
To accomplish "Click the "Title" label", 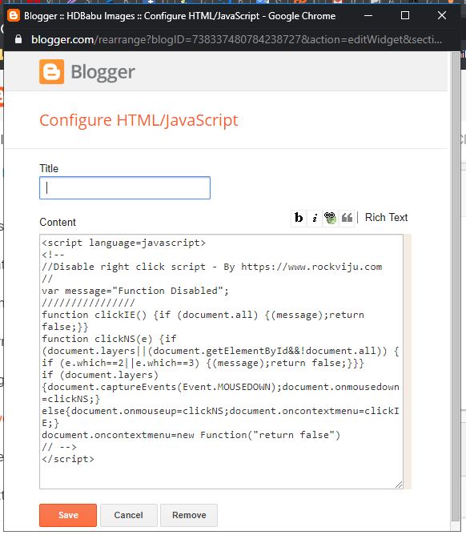I will [x=49, y=168].
